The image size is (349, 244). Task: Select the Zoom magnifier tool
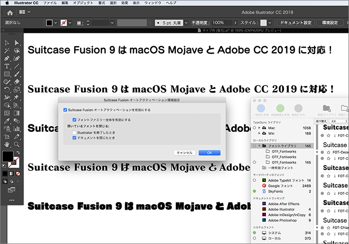click(x=16, y=145)
